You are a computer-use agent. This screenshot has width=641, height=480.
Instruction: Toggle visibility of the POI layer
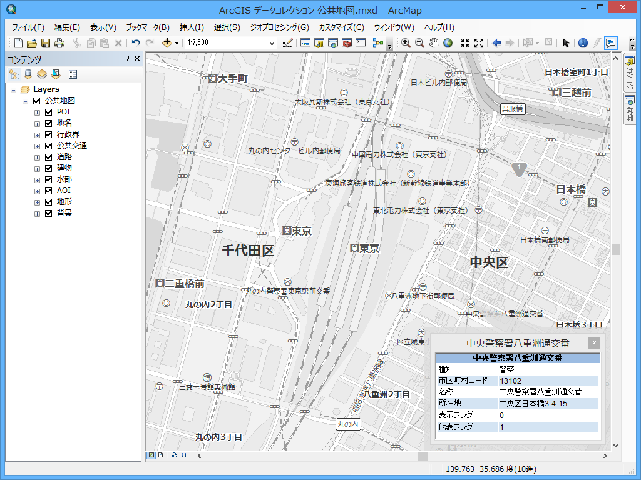[x=48, y=112]
